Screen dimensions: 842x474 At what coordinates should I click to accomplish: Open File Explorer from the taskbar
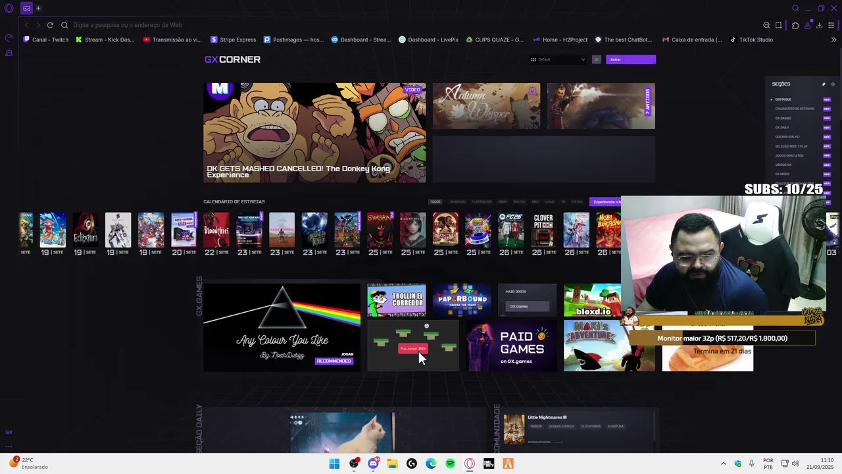pos(393,463)
